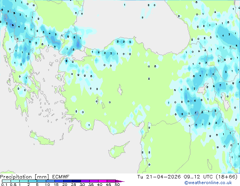This screenshot has height=186, width=240.
Task: Click the '0.1' legend scale value
Action: click(x=4, y=184)
